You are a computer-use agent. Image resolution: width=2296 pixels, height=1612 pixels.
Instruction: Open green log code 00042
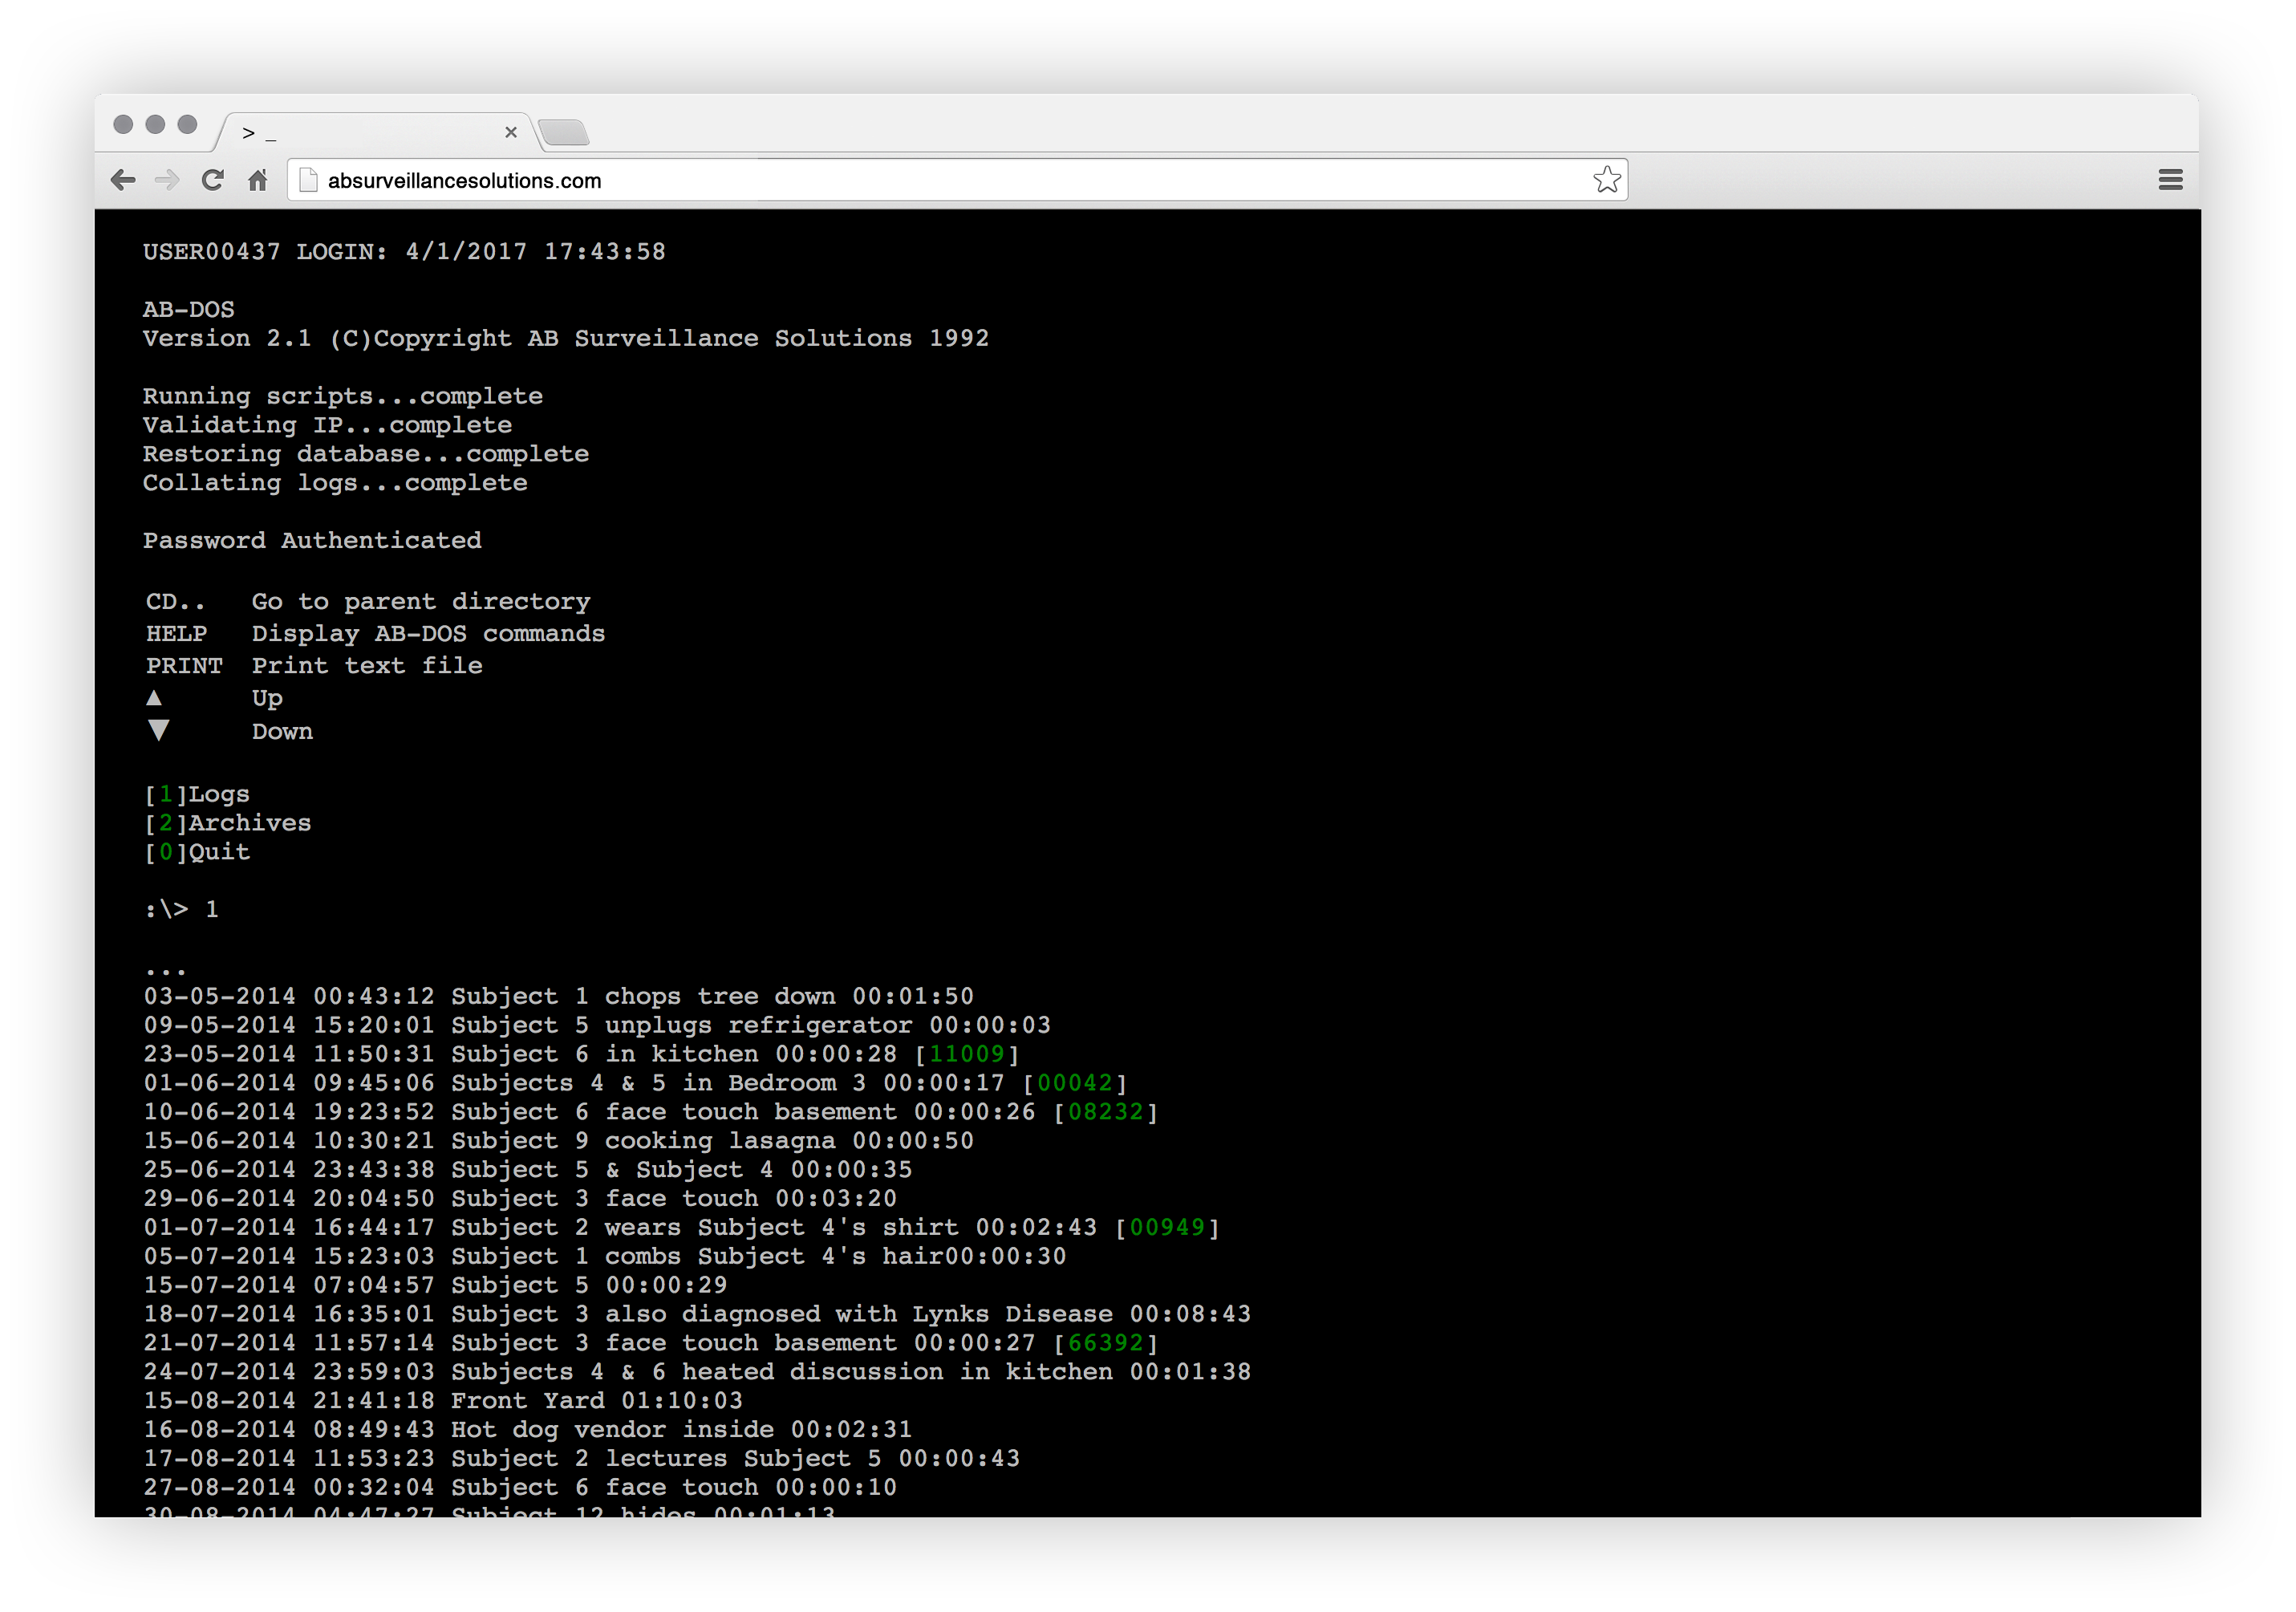click(x=1074, y=1083)
